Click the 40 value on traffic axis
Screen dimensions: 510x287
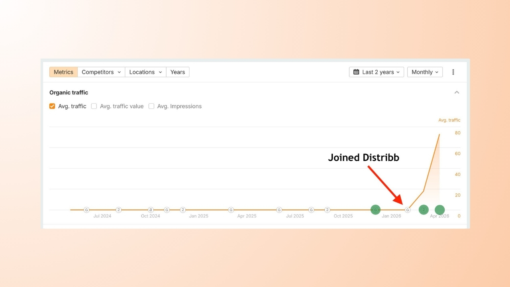click(458, 174)
